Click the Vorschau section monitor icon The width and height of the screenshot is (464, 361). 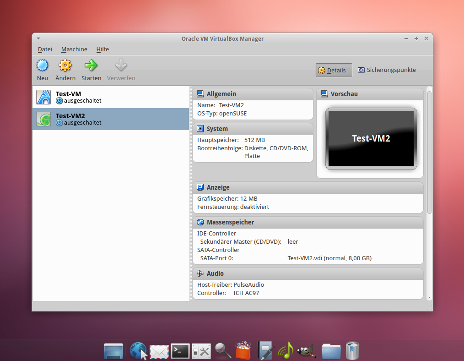pyautogui.click(x=324, y=94)
